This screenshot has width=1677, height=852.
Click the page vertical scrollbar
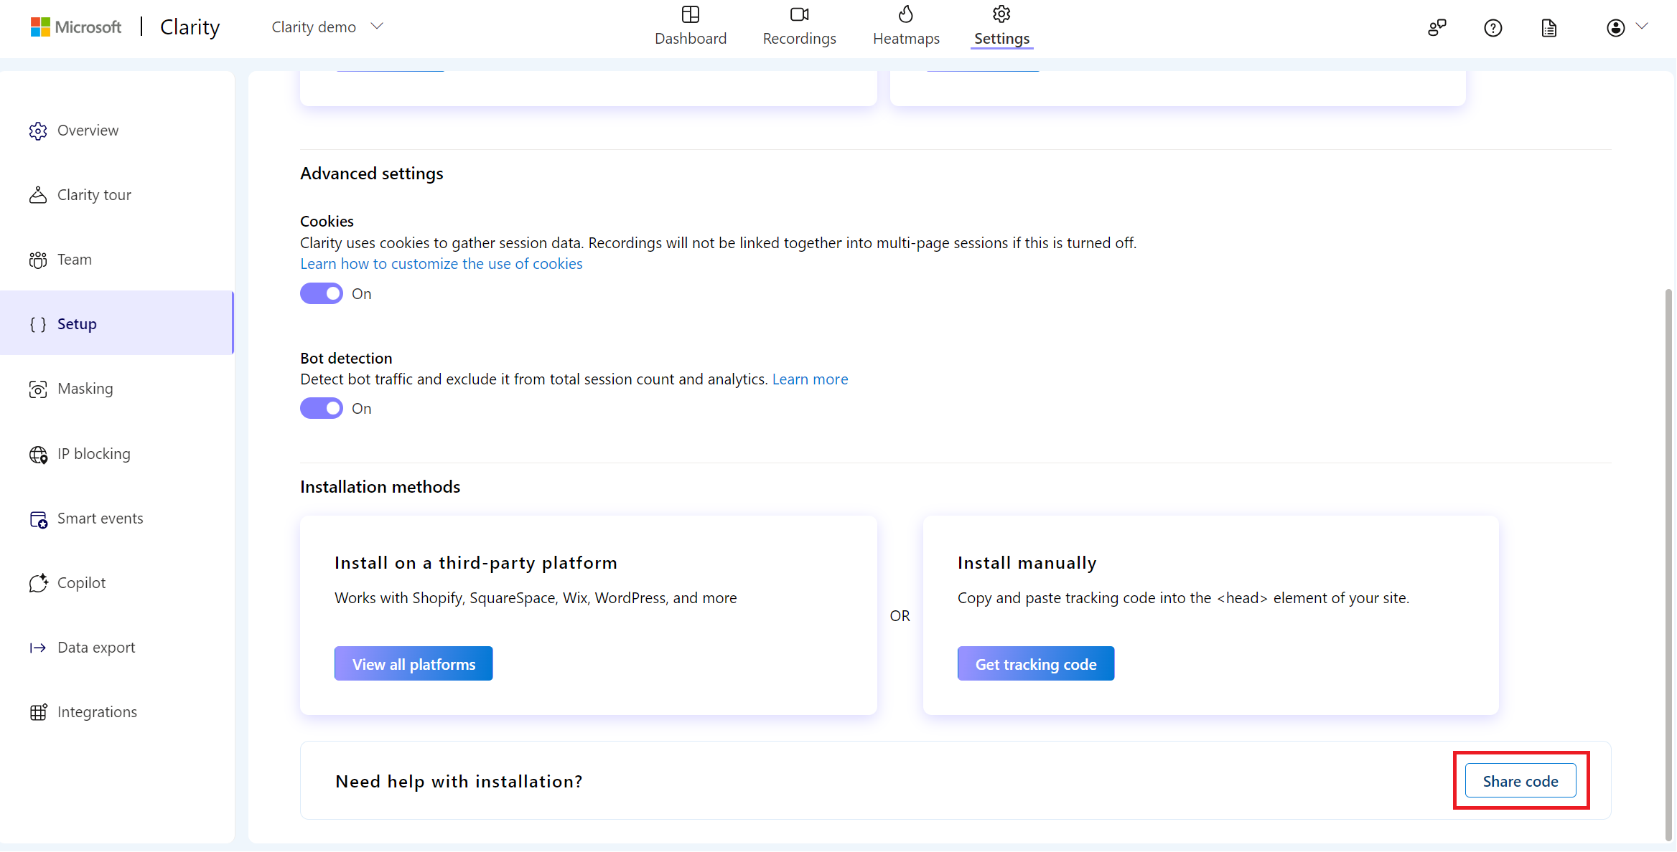[1668, 564]
